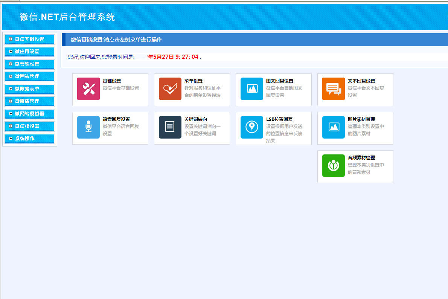Click the description 微信平台基础设置

point(121,88)
